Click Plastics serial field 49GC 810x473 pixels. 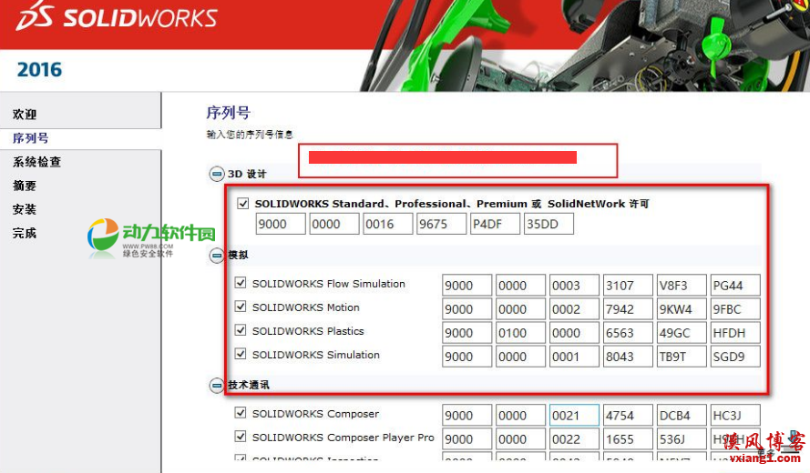click(682, 333)
